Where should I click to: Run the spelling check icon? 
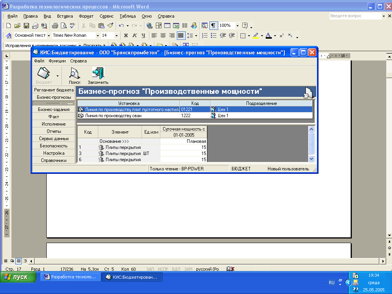point(72,26)
